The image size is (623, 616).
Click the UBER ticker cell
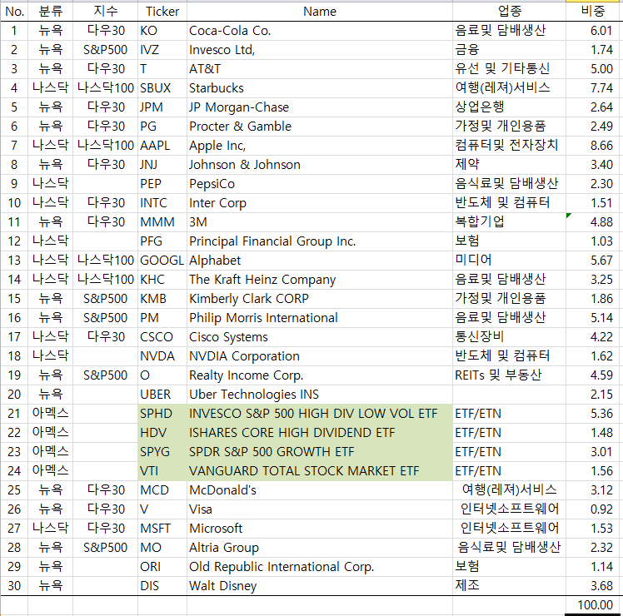(162, 394)
